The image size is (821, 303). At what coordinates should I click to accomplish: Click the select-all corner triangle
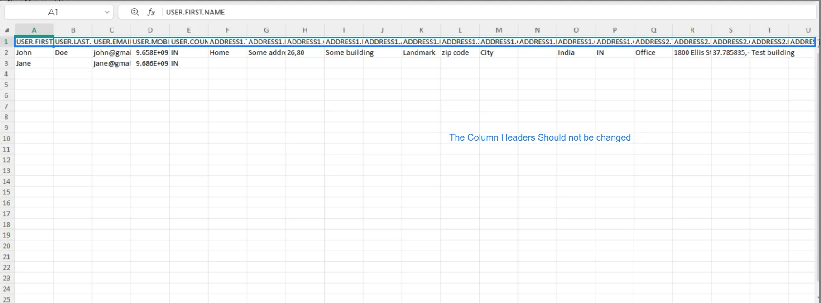7,30
